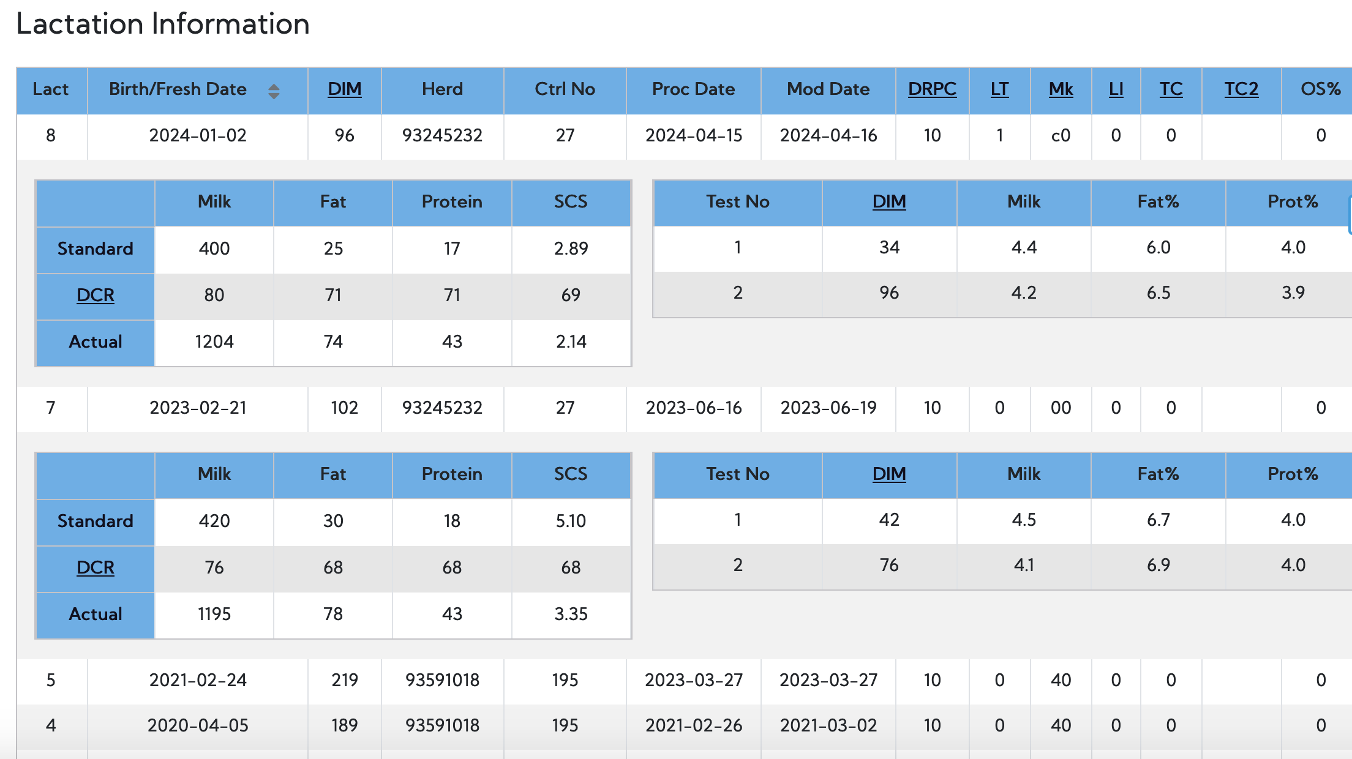The height and width of the screenshot is (759, 1352).
Task: Select Proc Date column header
Action: (693, 89)
